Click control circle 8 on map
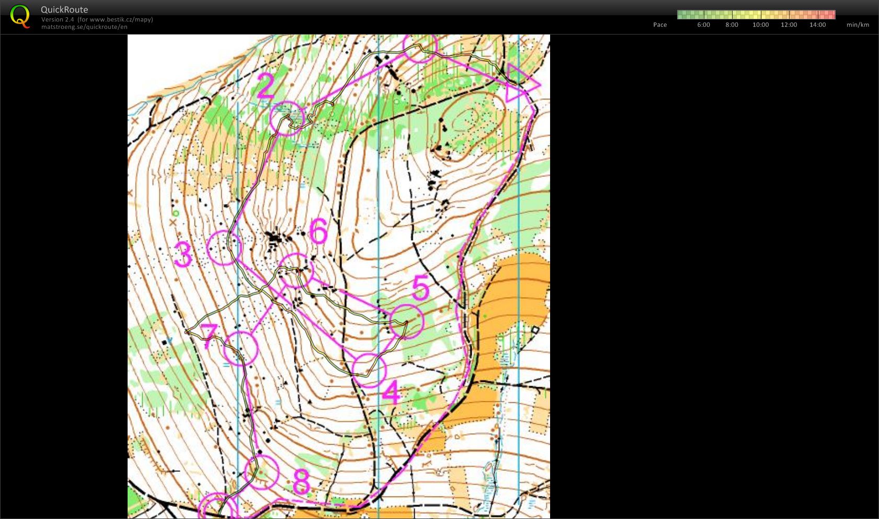The image size is (879, 519). 262,472
